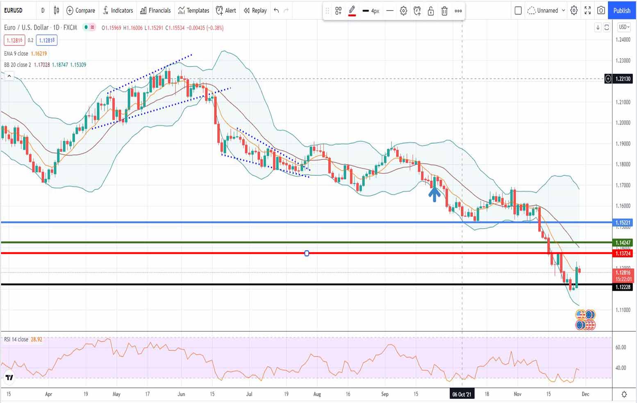Click the 06 Oct '21 date label
The image size is (637, 403).
click(462, 394)
